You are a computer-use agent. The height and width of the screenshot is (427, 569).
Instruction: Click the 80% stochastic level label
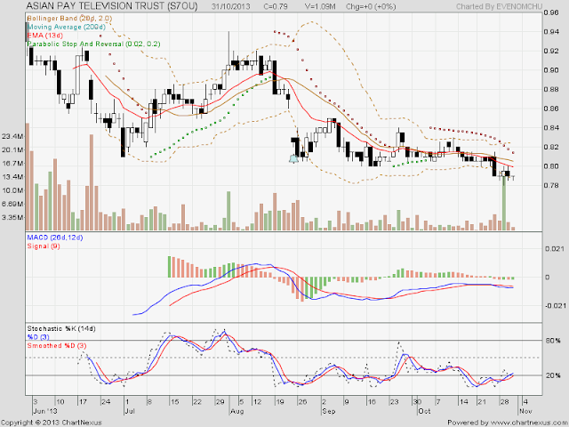pyautogui.click(x=553, y=341)
